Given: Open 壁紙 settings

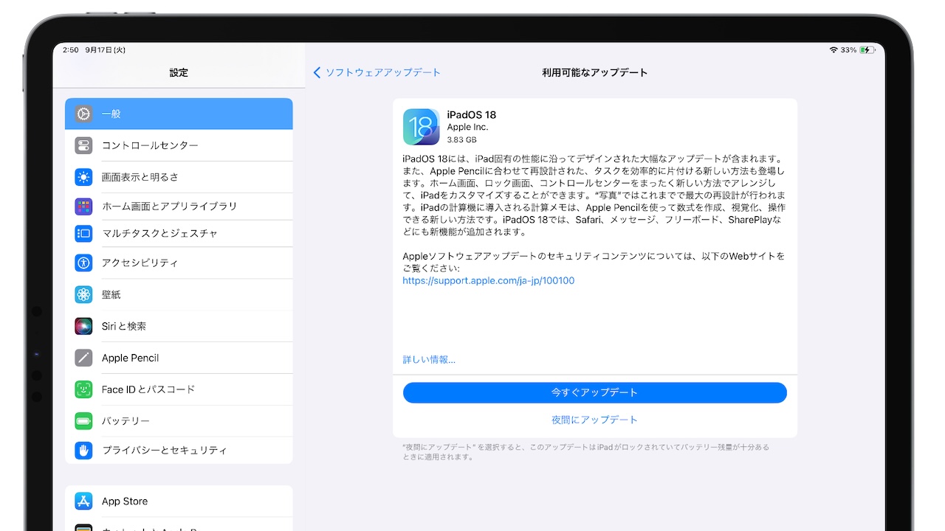Looking at the screenshot, I should 179,294.
